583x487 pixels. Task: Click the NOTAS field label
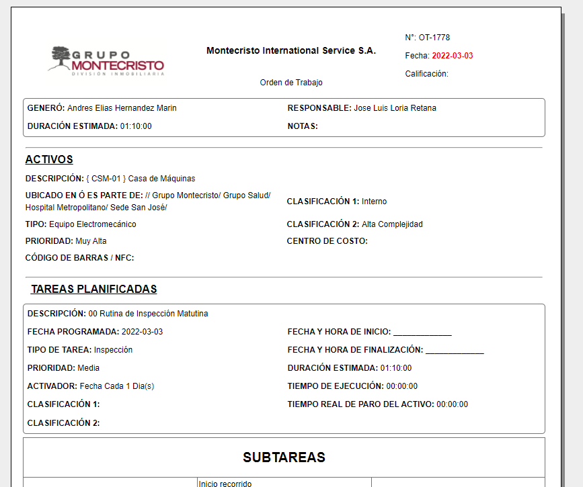[x=303, y=126]
